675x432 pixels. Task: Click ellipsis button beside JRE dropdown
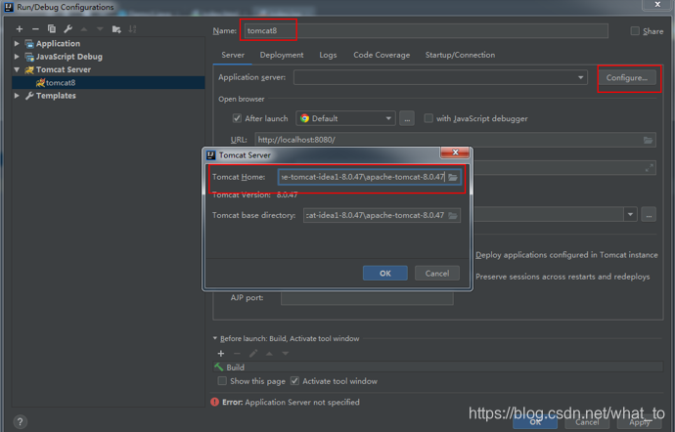point(649,214)
